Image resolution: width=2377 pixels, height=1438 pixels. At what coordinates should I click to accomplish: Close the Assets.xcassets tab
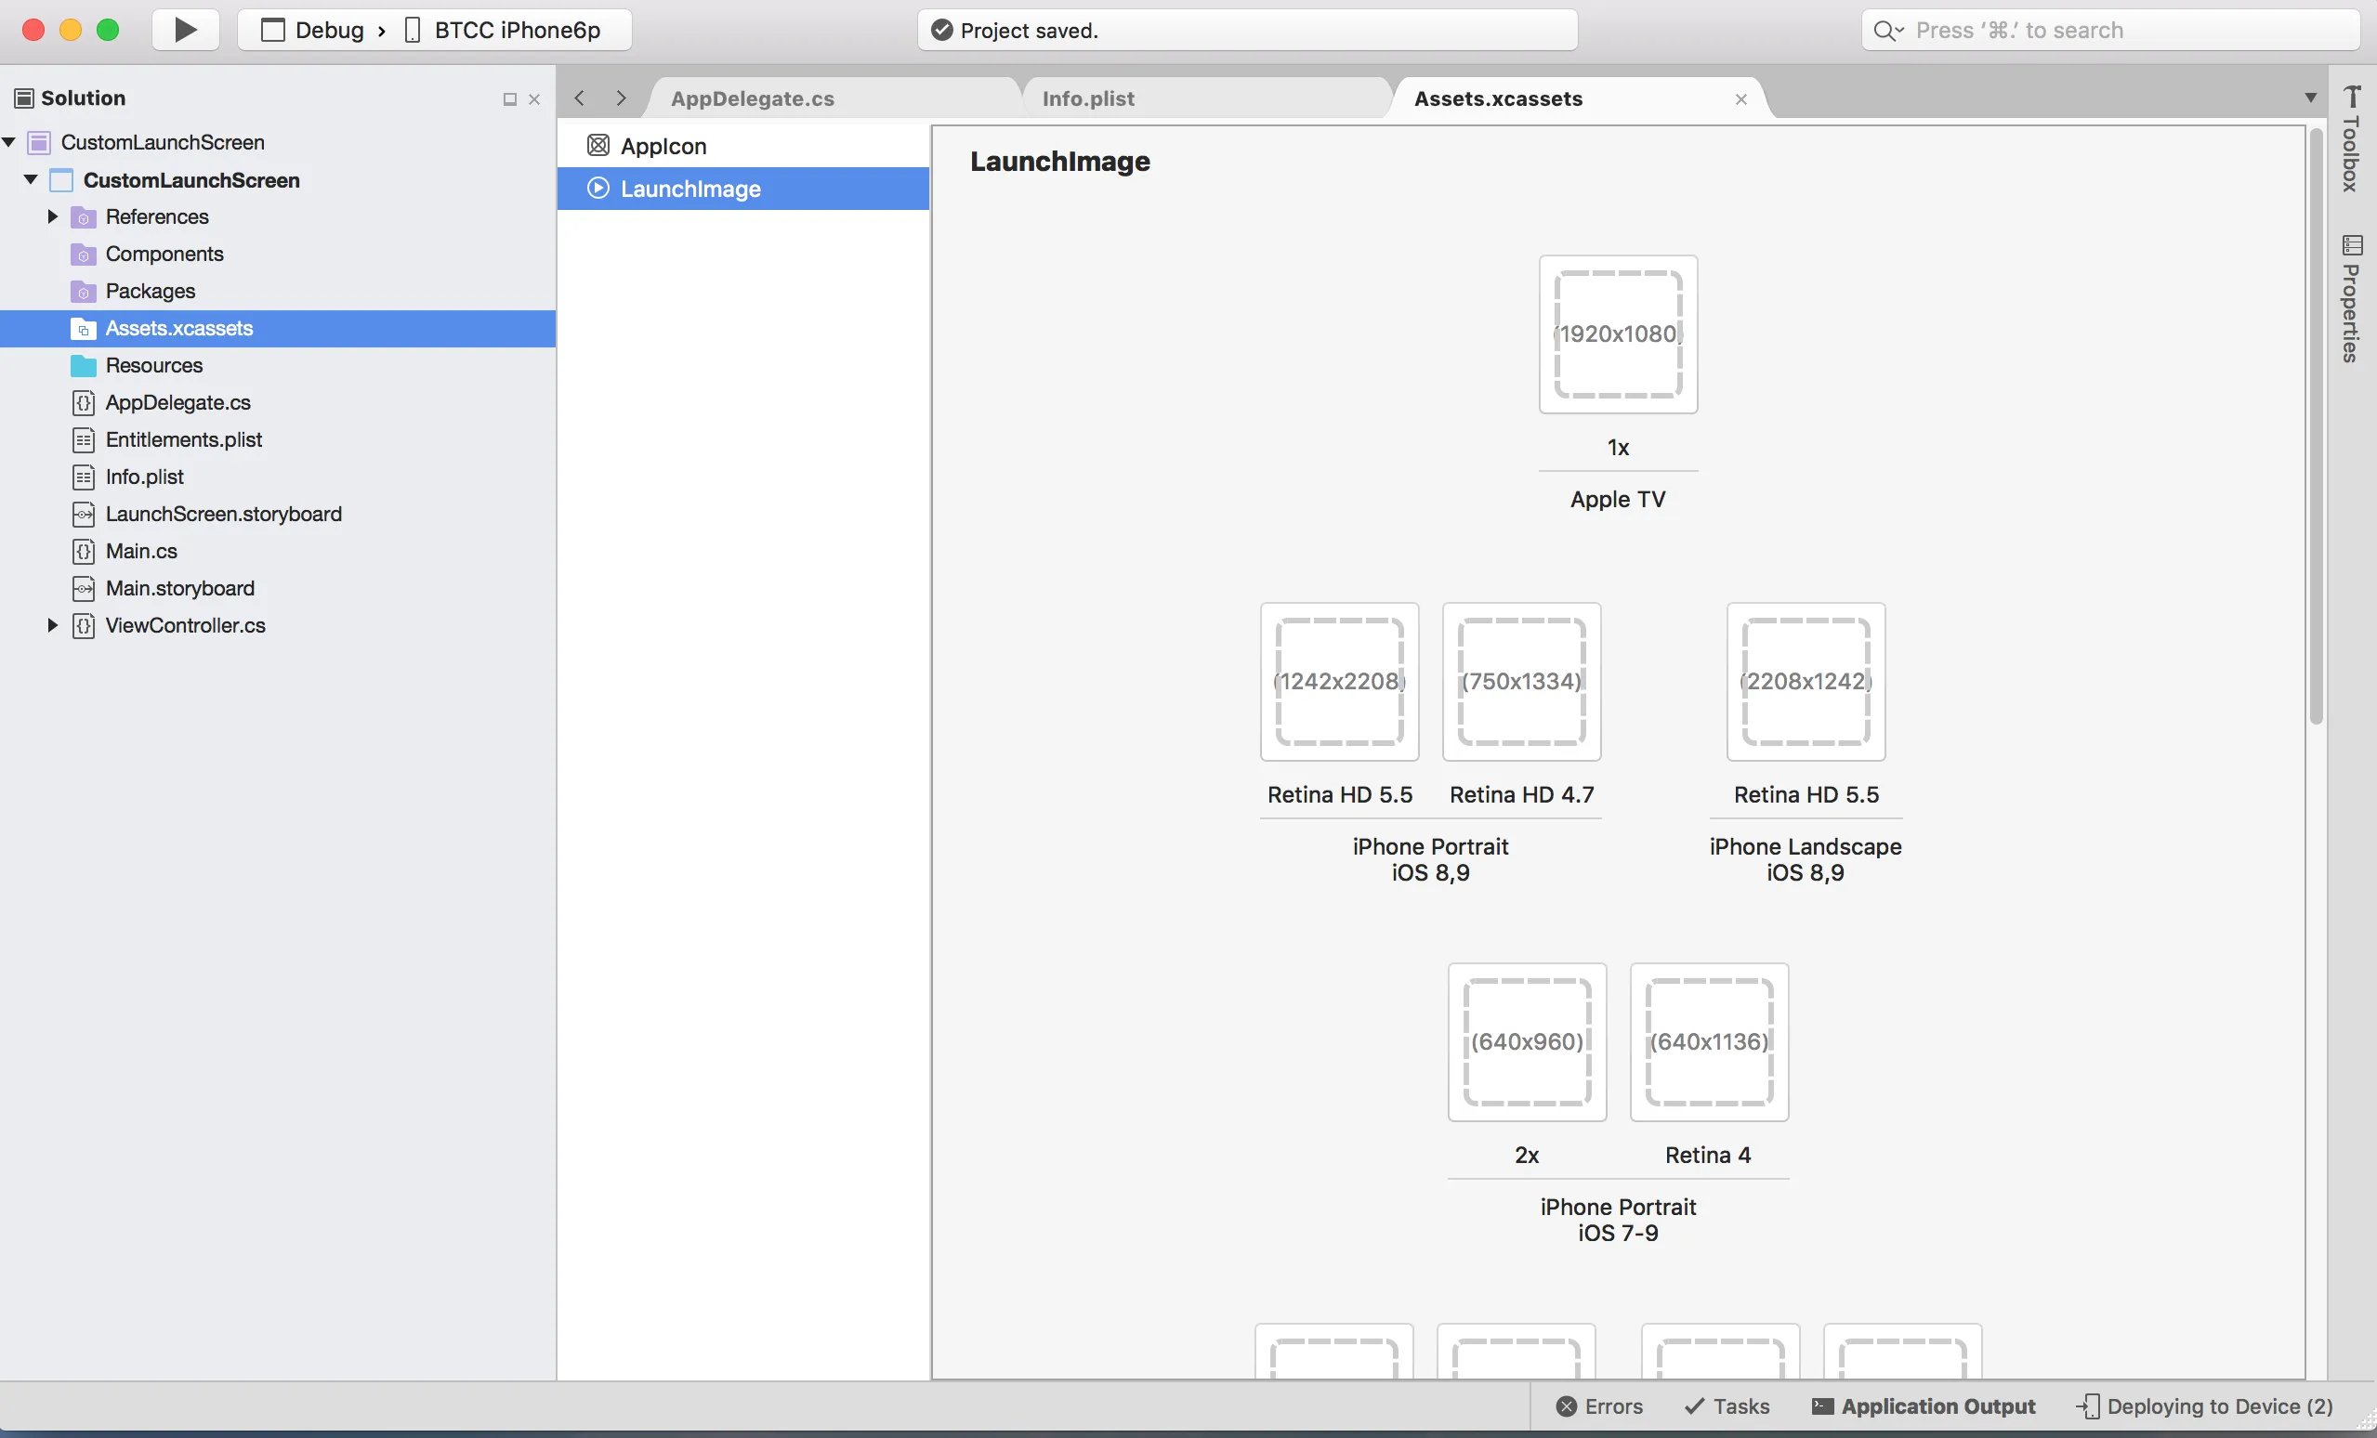click(x=1740, y=99)
